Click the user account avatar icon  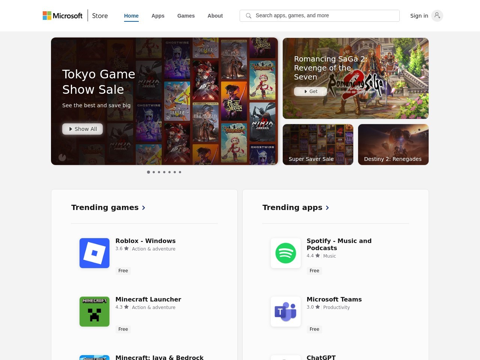pyautogui.click(x=437, y=16)
